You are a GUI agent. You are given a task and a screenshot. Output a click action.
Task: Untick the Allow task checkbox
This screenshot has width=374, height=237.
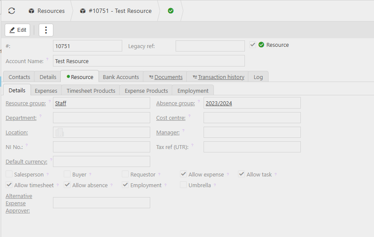[x=241, y=174]
